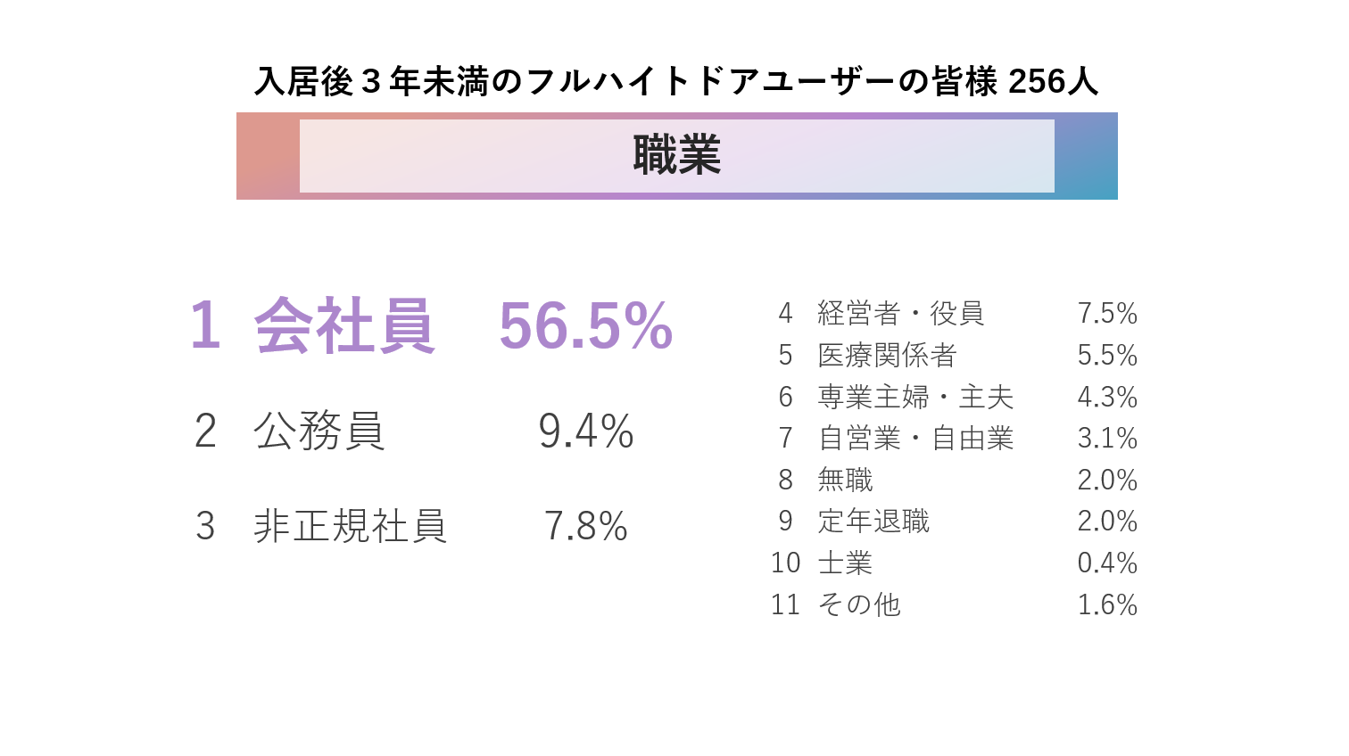This screenshot has width=1349, height=756.
Task: Select the 定年退職 entry
Action: tap(873, 521)
